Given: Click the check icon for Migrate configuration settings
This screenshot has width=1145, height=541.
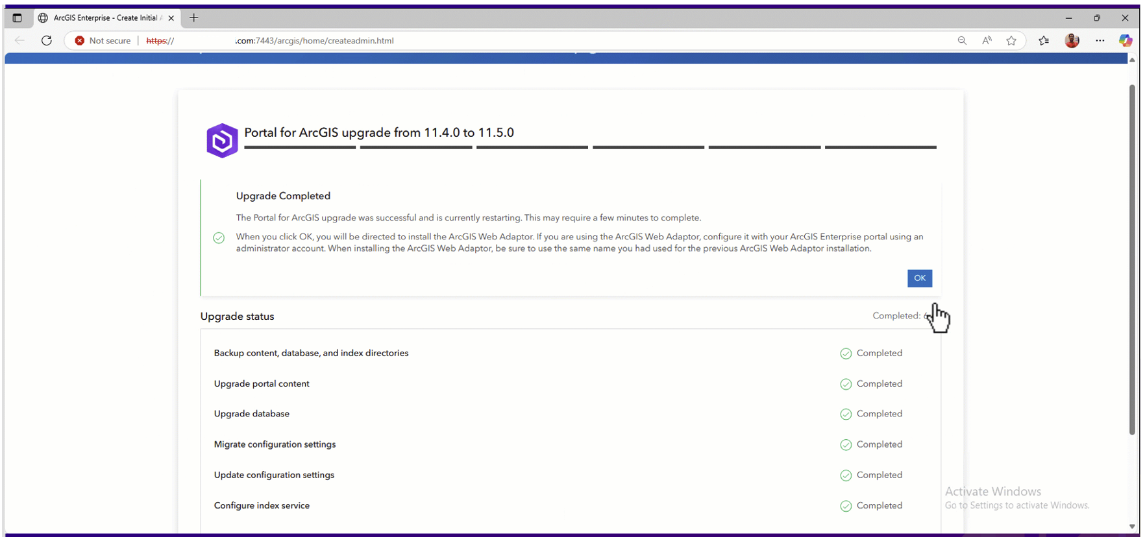Looking at the screenshot, I should (846, 444).
